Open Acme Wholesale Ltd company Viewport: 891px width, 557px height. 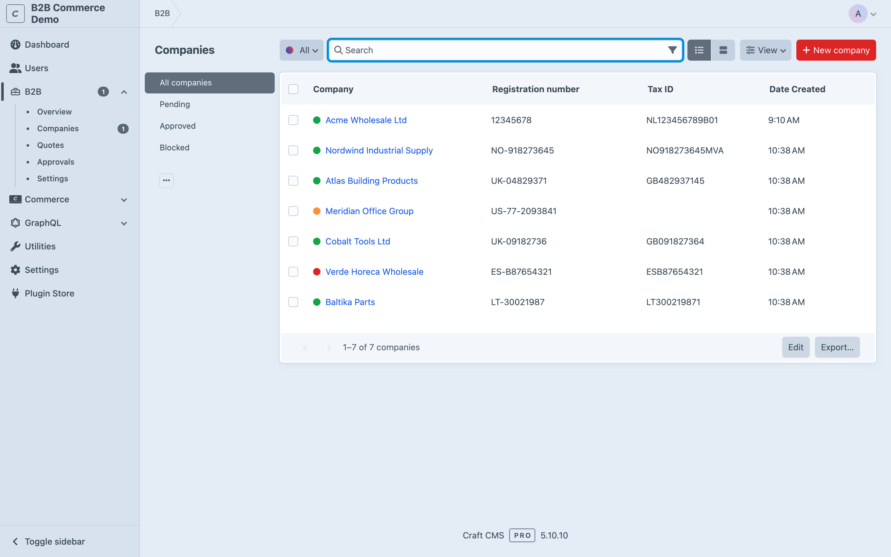[x=366, y=120]
